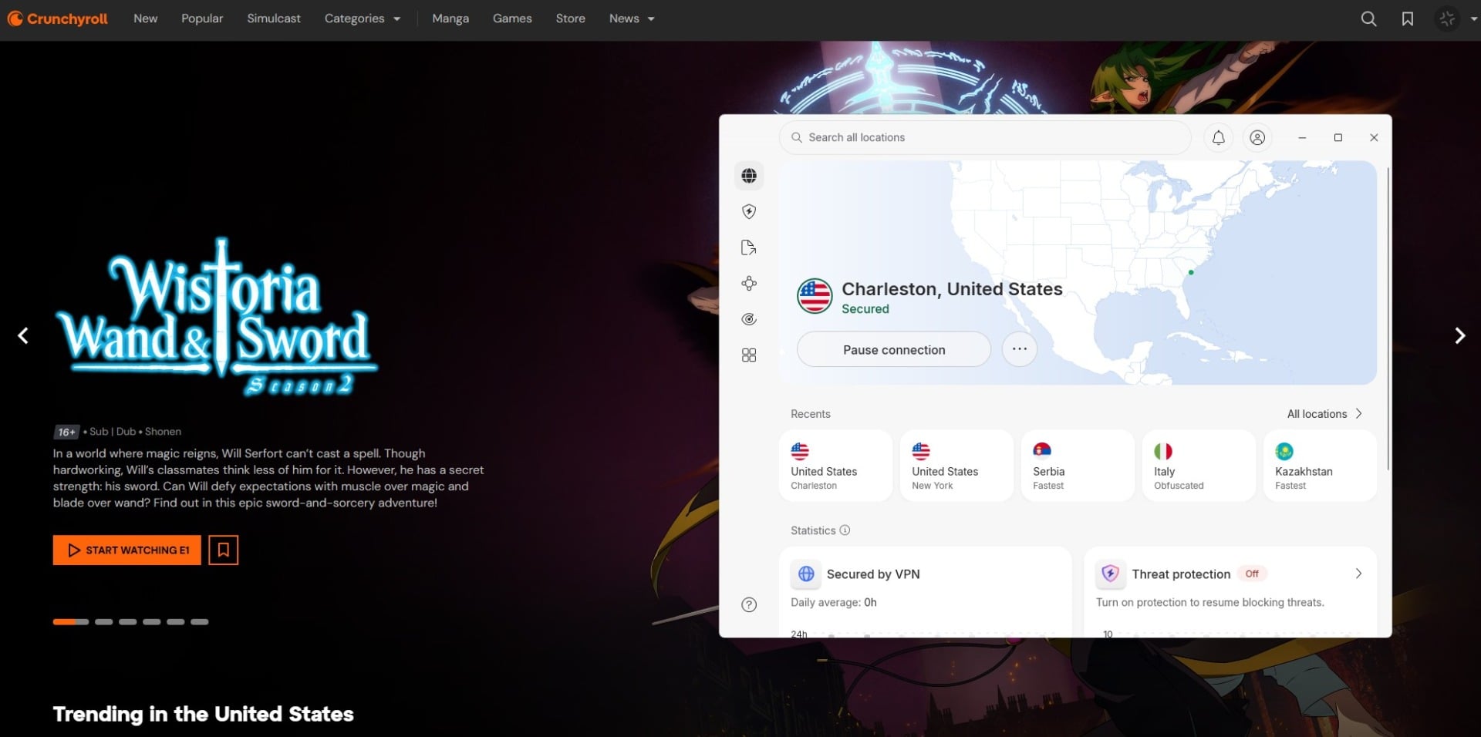The width and height of the screenshot is (1481, 737).
Task: Open the Games section
Action: [x=512, y=19]
